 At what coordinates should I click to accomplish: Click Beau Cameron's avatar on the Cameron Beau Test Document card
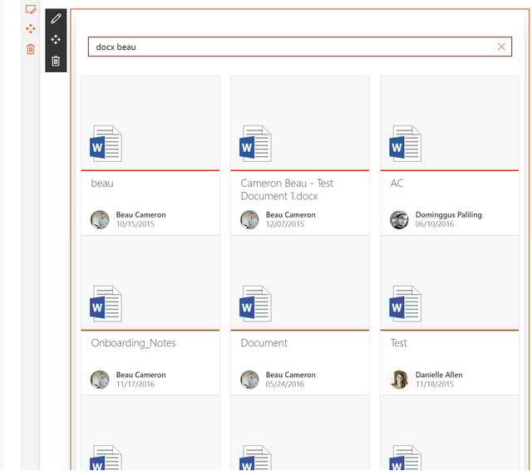pos(249,219)
